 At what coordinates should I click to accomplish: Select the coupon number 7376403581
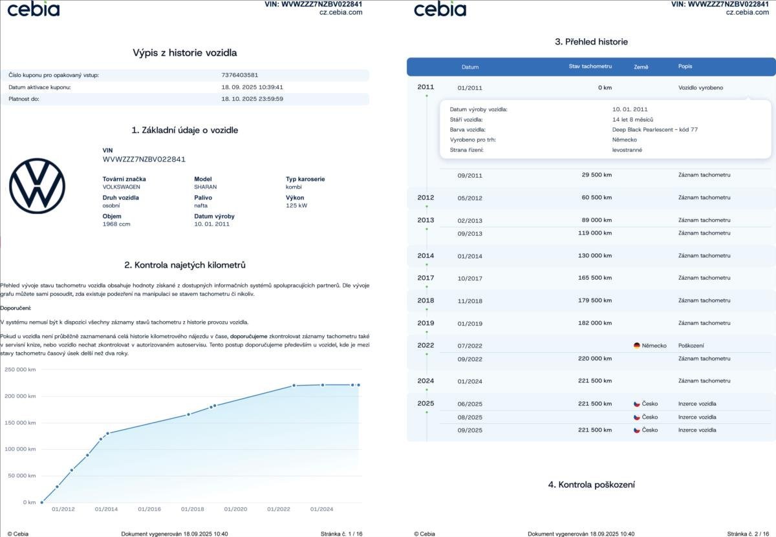point(240,75)
